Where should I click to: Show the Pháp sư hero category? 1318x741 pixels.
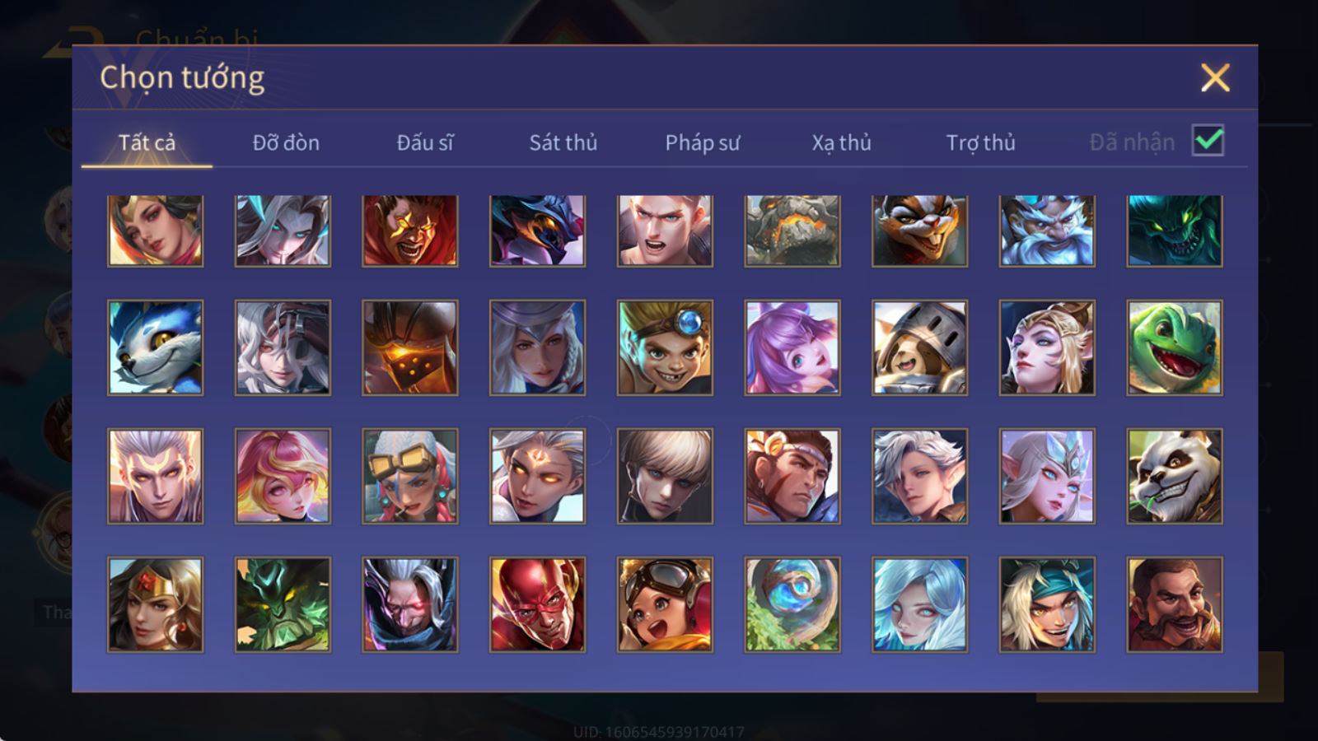click(703, 142)
